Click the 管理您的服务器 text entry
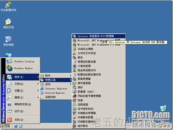This screenshot has height=130, width=173. coord(86,62)
